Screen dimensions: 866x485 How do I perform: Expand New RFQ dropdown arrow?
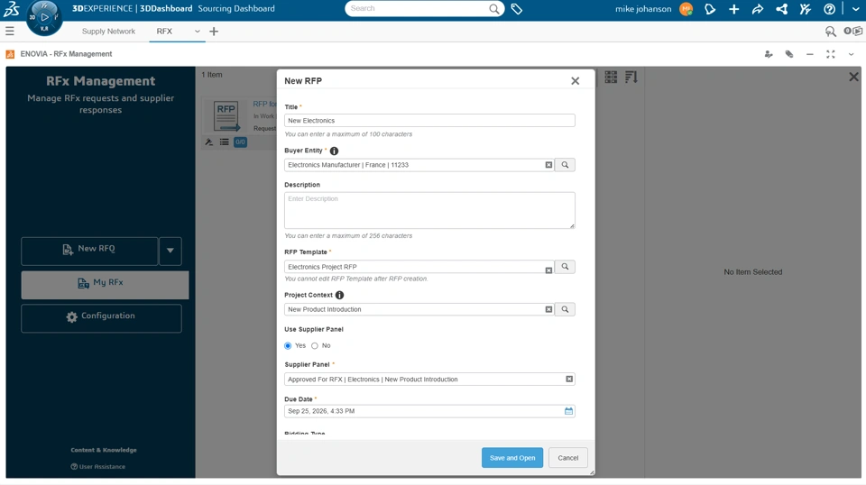pos(170,251)
